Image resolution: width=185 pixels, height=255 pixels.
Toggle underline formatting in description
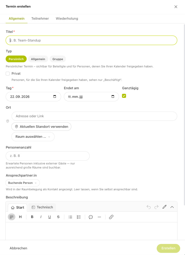click(x=50, y=217)
